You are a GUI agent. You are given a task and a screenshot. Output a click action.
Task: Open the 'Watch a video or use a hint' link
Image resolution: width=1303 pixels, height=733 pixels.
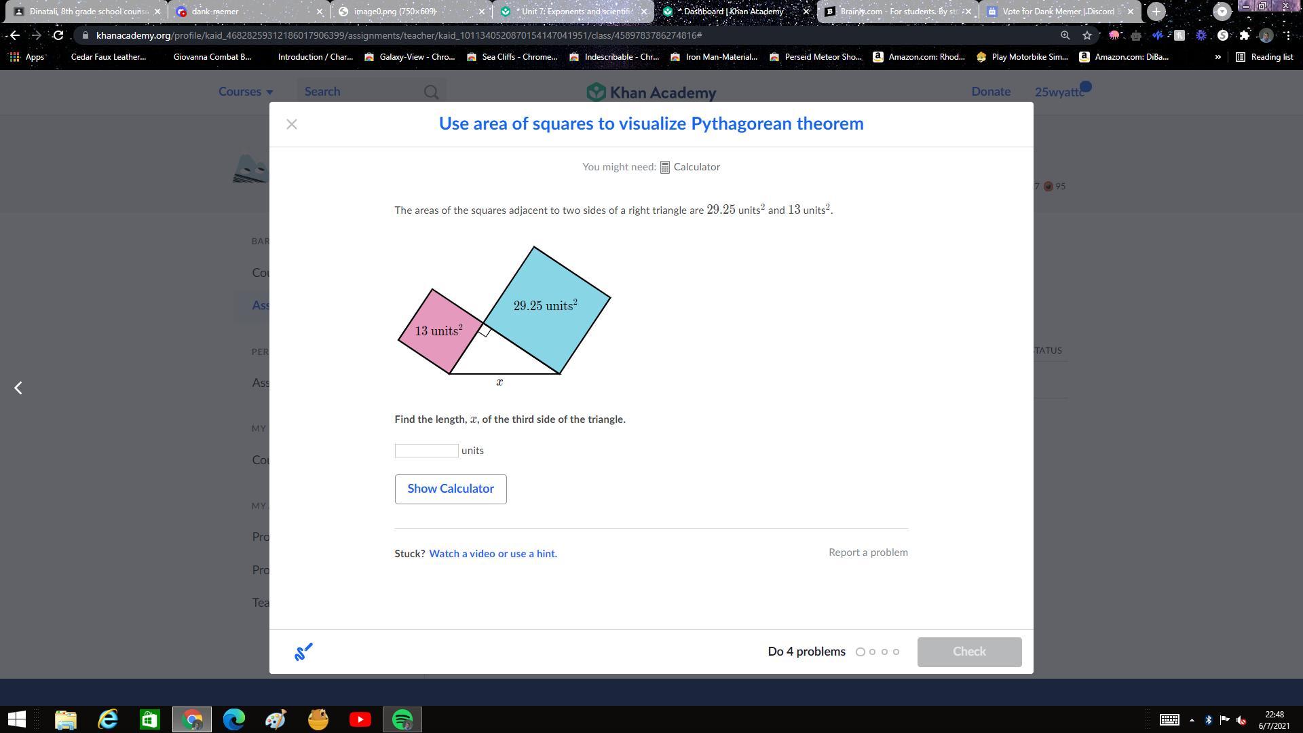tap(493, 554)
